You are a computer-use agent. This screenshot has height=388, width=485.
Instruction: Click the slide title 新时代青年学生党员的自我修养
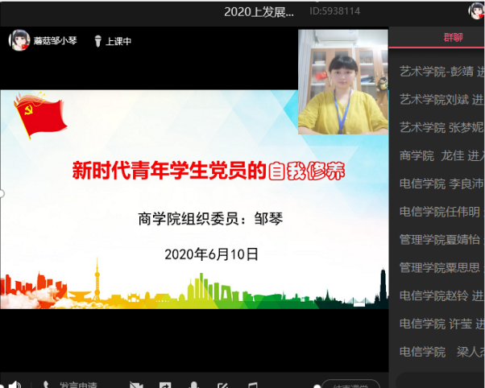point(209,171)
